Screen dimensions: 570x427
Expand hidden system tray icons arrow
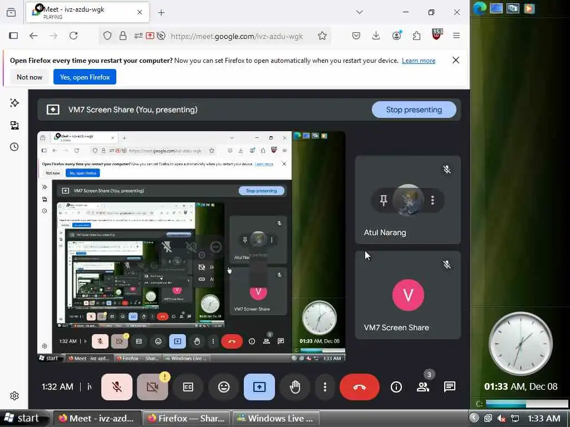(x=474, y=418)
